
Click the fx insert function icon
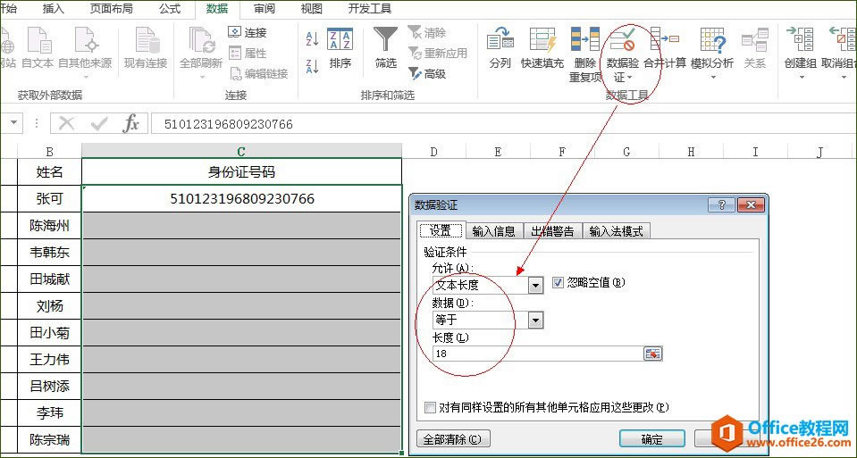130,123
